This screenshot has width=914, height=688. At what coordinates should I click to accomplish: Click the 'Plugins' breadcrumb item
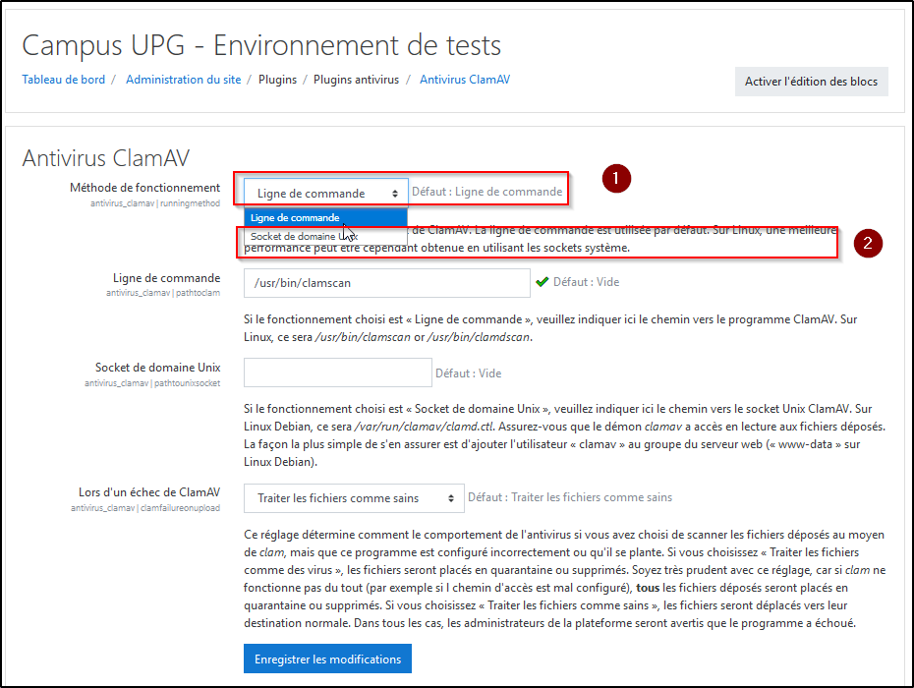point(277,80)
